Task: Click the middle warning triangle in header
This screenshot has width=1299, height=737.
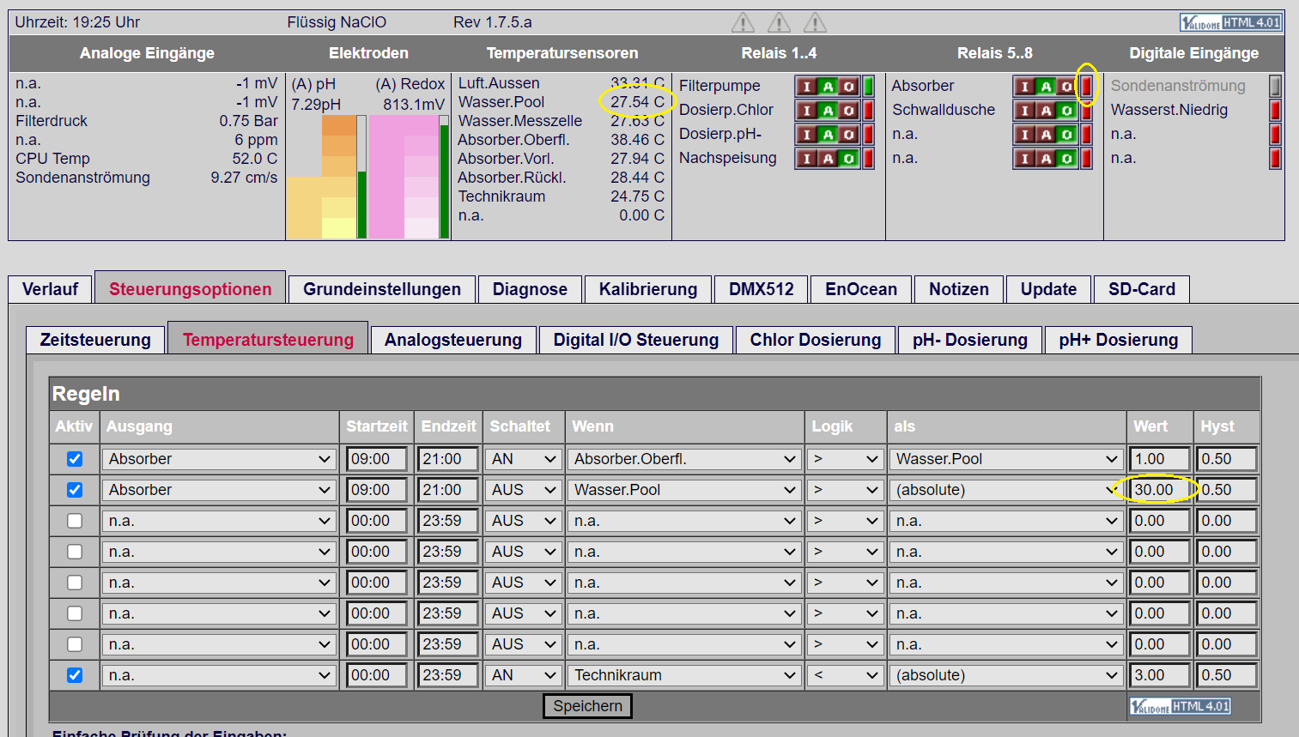Action: [779, 22]
